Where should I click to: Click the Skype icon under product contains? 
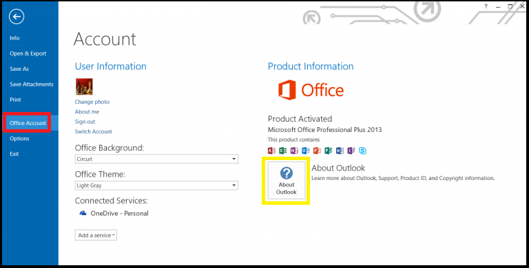pyautogui.click(x=363, y=150)
